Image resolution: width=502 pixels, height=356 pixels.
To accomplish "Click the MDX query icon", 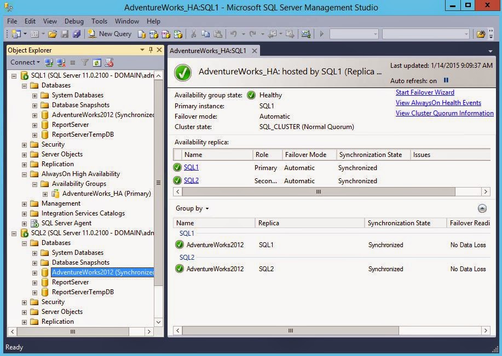I will coord(154,34).
